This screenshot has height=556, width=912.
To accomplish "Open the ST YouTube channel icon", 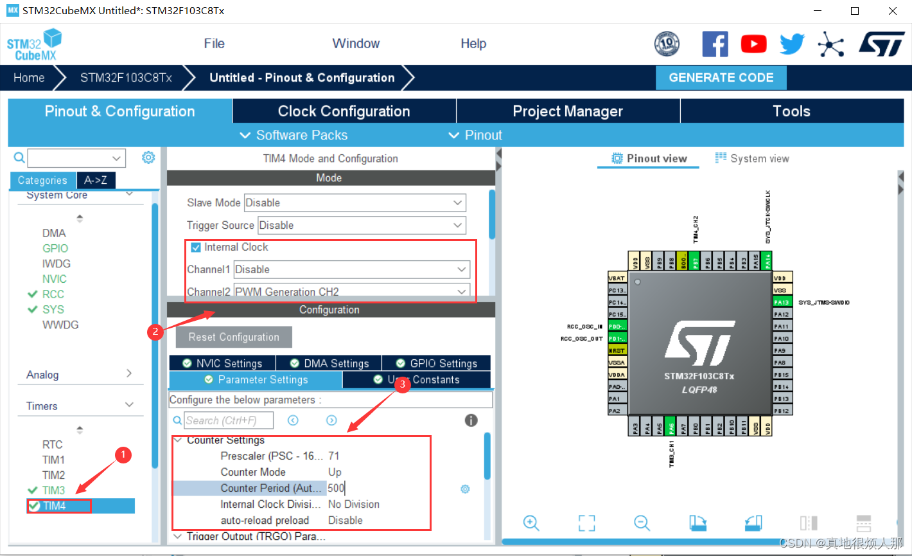I will [753, 43].
